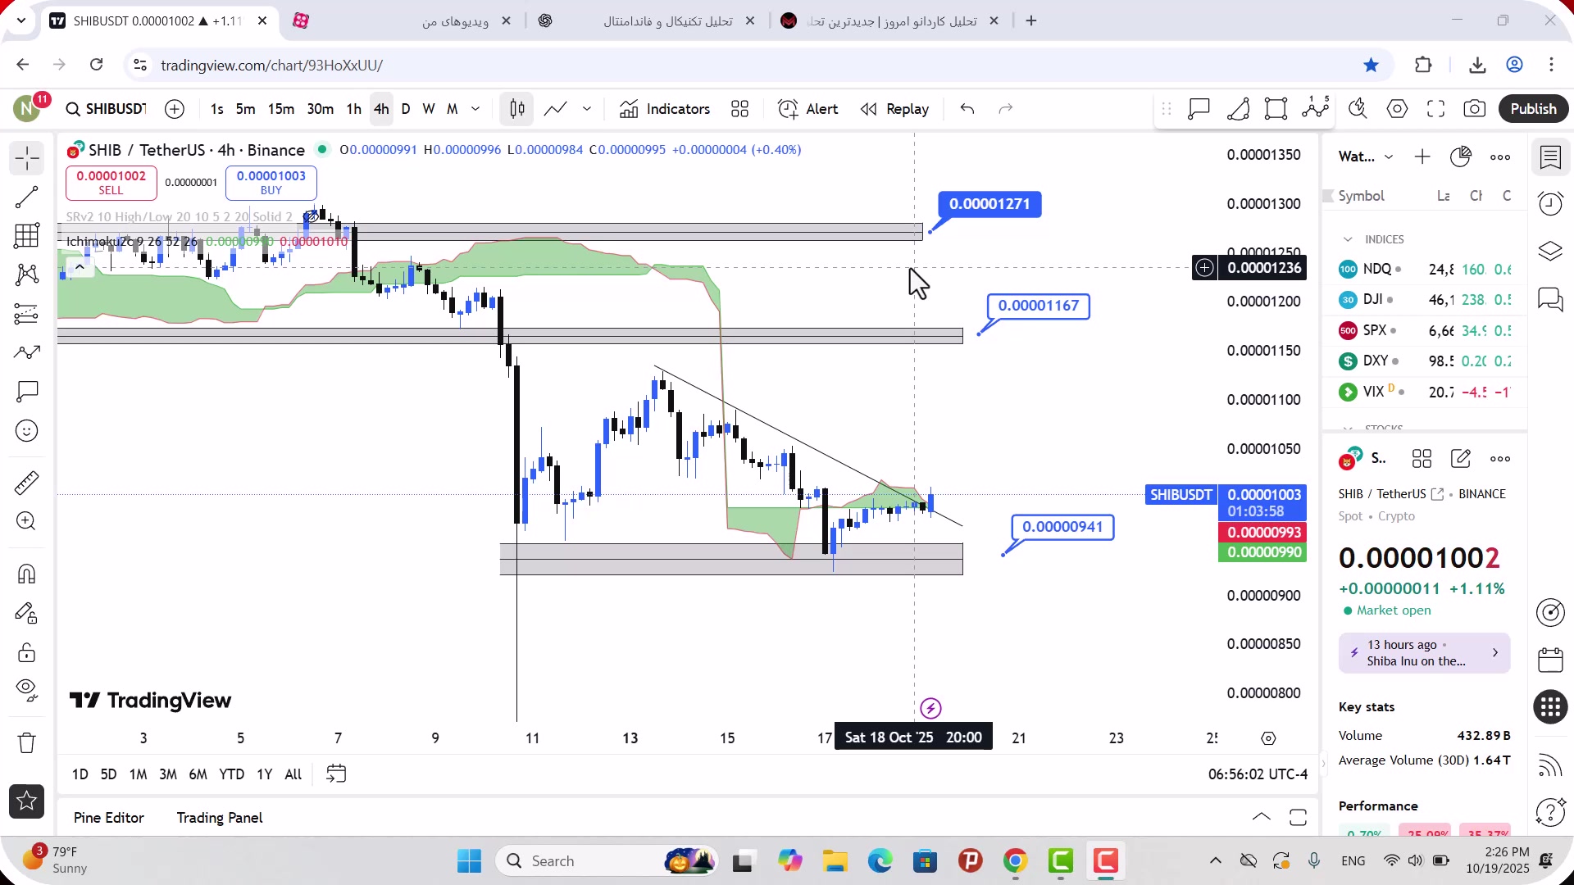Hide all drawings with eye icon
Screen dimensions: 1574x885
26,692
